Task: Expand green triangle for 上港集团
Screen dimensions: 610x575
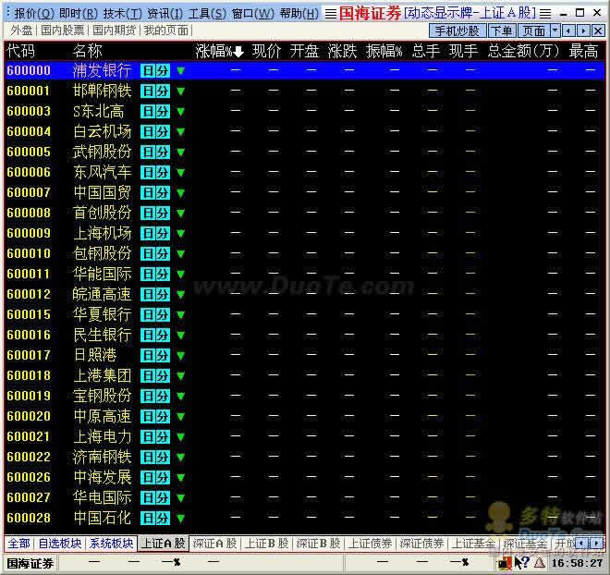Action: pos(180,376)
